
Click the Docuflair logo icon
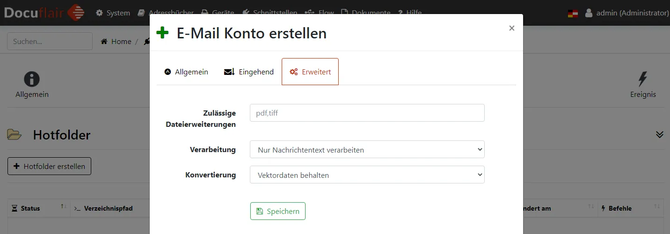pos(76,13)
